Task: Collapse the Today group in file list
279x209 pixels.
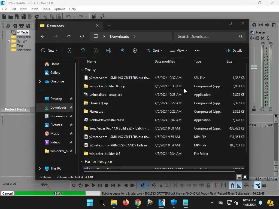Action: (82, 70)
